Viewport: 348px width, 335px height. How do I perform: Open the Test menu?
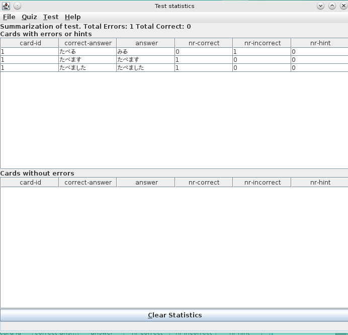pyautogui.click(x=51, y=17)
